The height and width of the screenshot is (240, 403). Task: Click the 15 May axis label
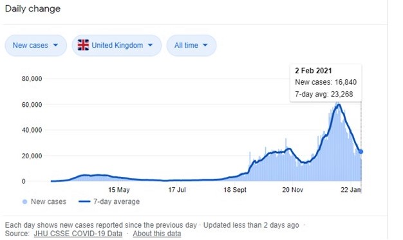tap(118, 190)
